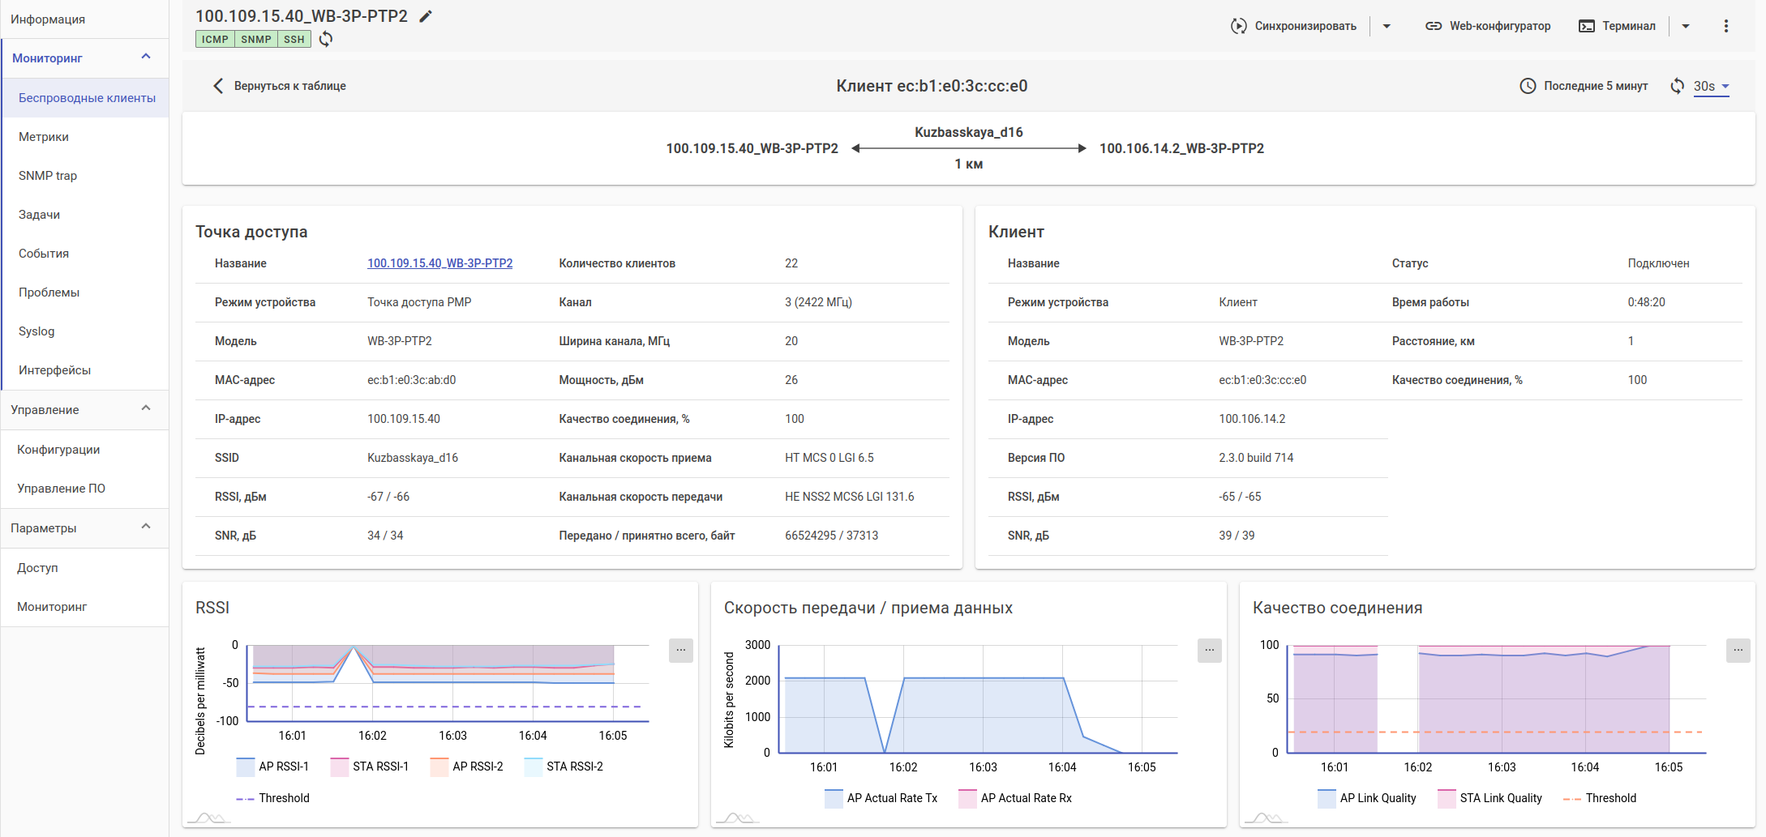Open the Web-конфигуратор button
The image size is (1766, 837).
point(1488,26)
